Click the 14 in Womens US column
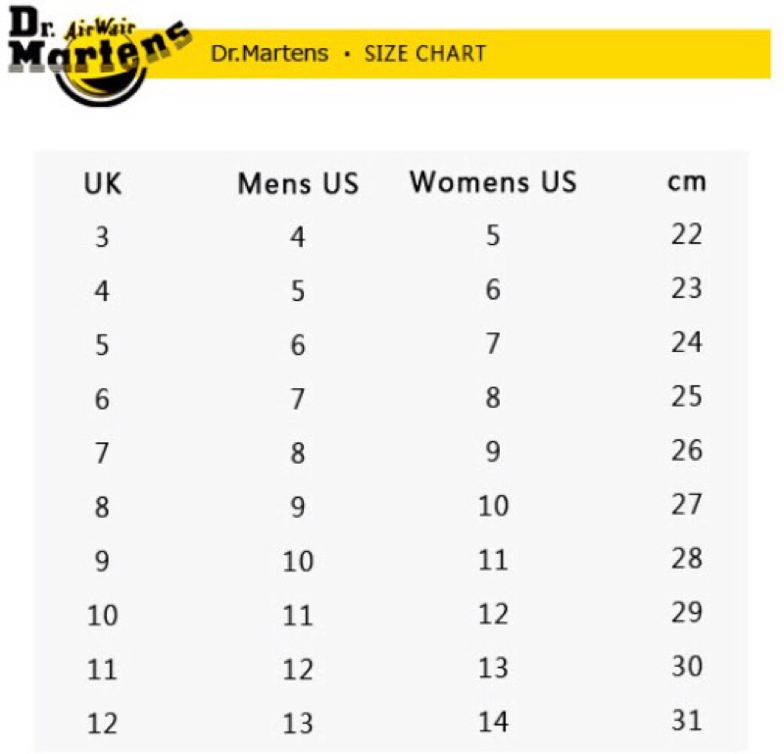Viewport: 784px width, 754px height. pos(493,723)
